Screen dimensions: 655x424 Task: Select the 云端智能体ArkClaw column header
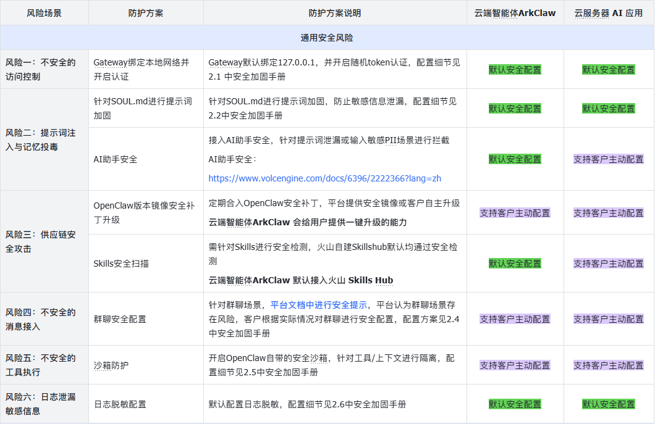pyautogui.click(x=515, y=13)
